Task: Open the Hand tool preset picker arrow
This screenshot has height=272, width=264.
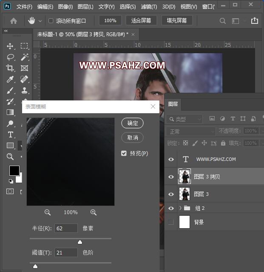Action: click(x=40, y=21)
